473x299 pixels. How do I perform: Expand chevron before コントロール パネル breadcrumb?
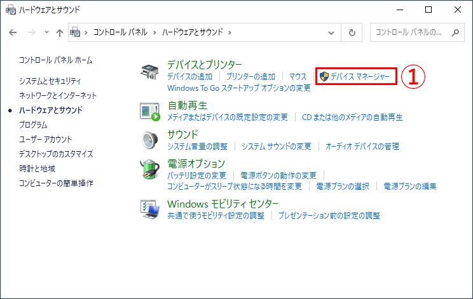coord(86,32)
